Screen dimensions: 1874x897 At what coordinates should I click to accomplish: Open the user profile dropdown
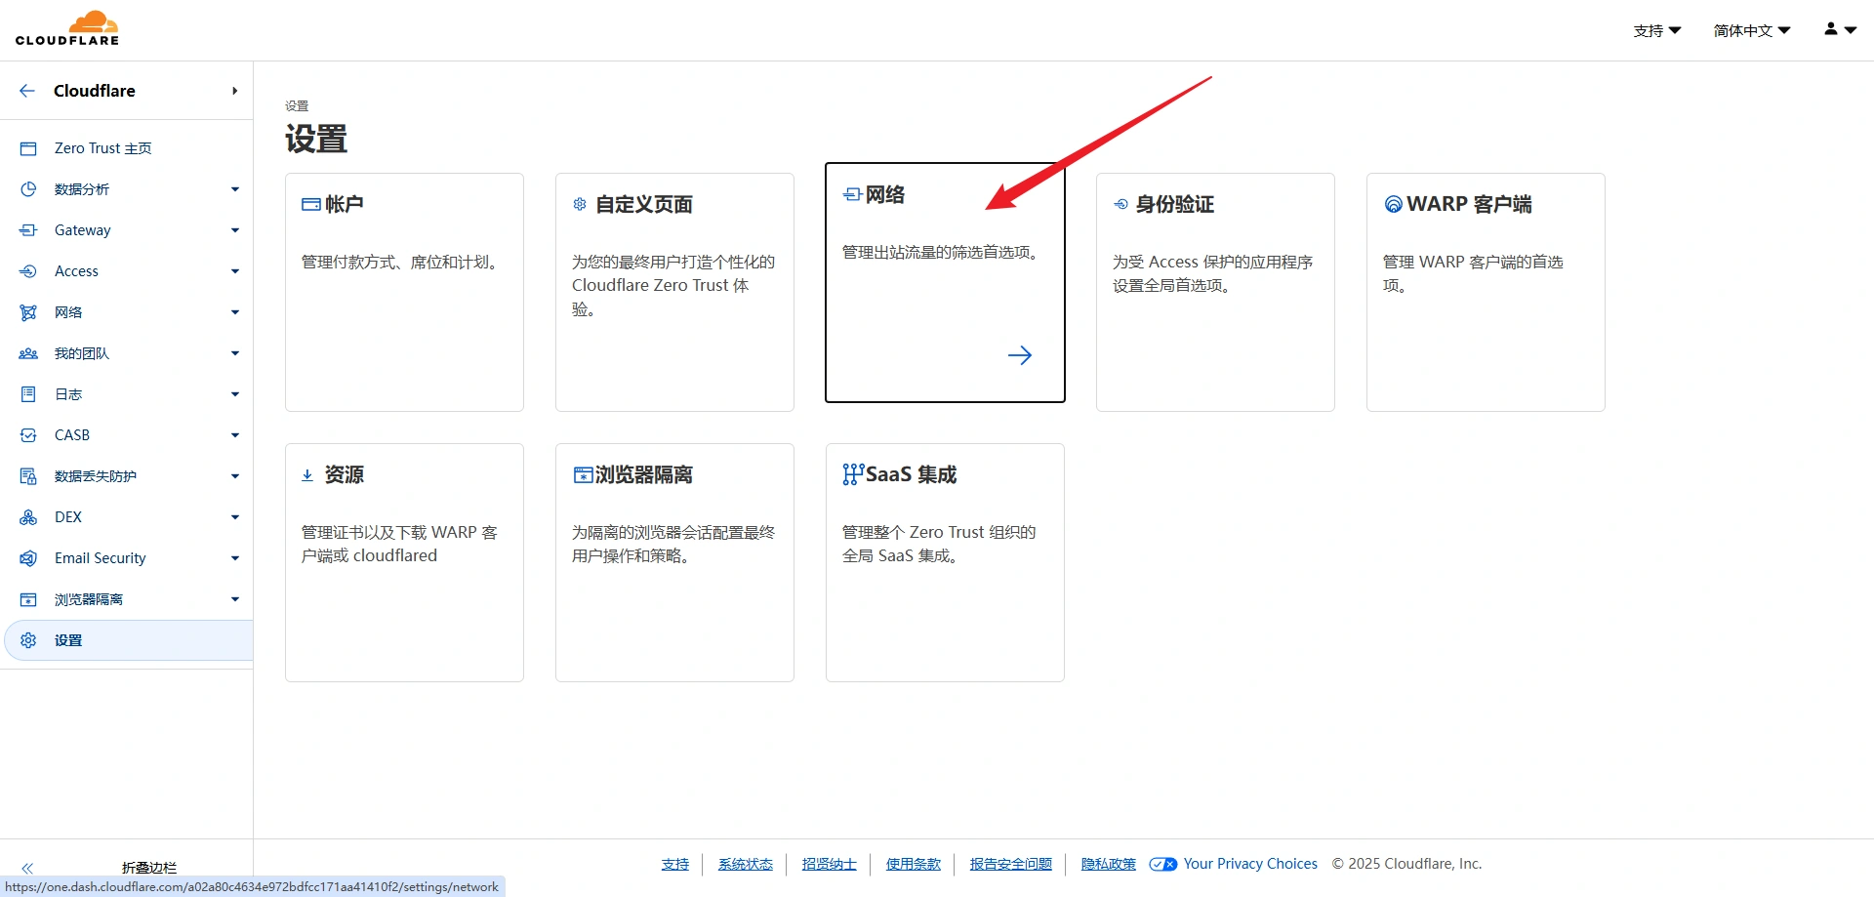(x=1840, y=29)
